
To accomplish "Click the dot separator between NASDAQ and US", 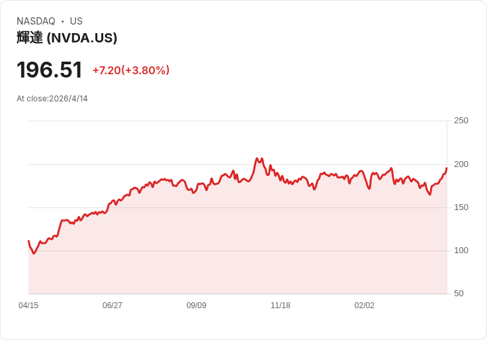I will click(x=63, y=22).
